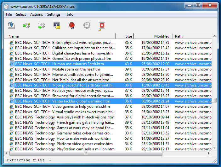
Task: Click the 40 K size cell
Action: (x=128, y=80)
